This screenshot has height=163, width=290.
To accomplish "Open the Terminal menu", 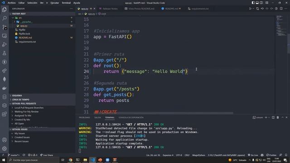I will [x=66, y=3].
